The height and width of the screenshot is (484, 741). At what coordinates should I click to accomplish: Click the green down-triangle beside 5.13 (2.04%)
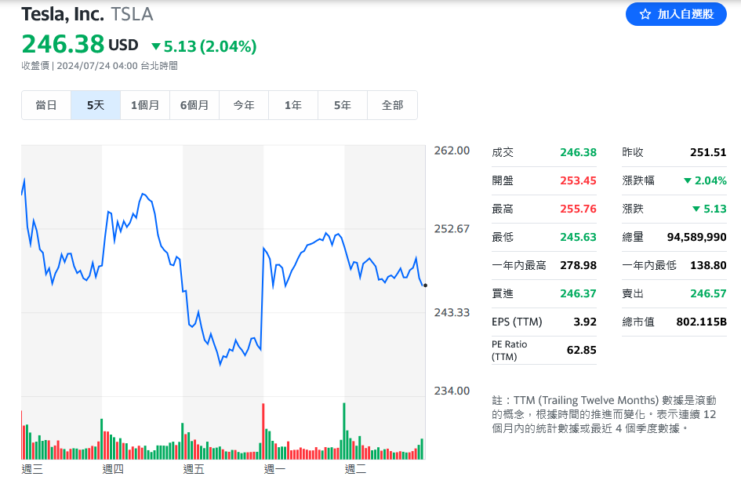155,47
